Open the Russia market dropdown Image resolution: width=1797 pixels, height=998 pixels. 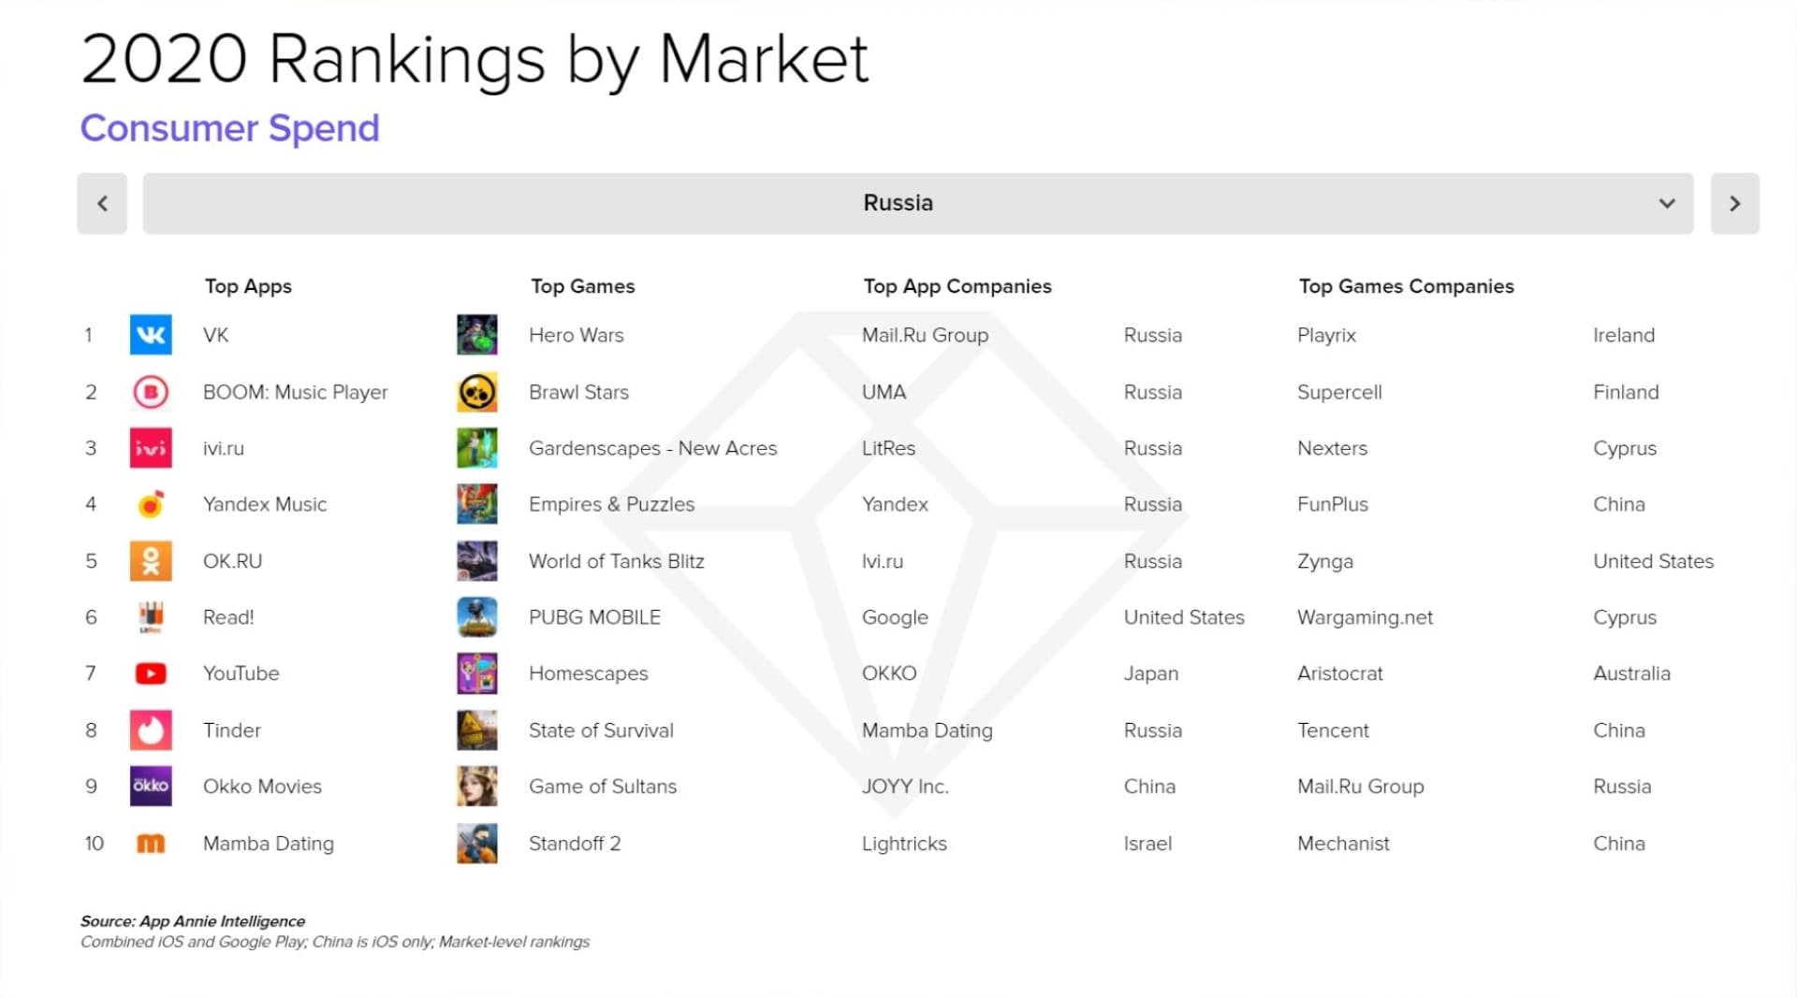click(x=918, y=203)
